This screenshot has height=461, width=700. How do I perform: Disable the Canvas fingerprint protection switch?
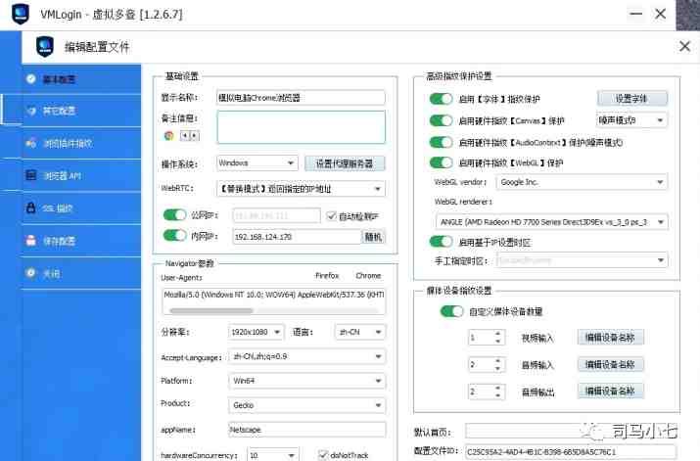coord(442,120)
